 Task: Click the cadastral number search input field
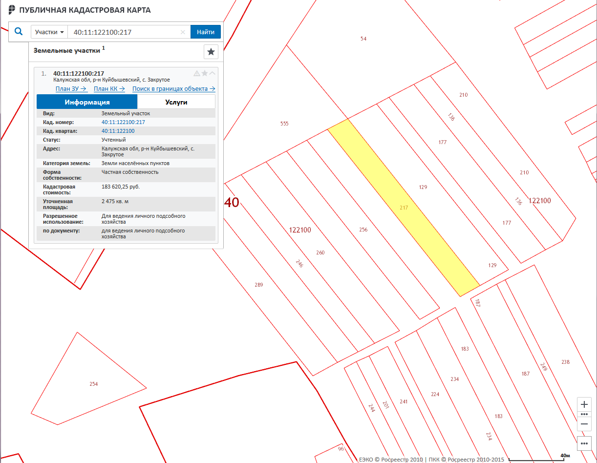click(125, 32)
